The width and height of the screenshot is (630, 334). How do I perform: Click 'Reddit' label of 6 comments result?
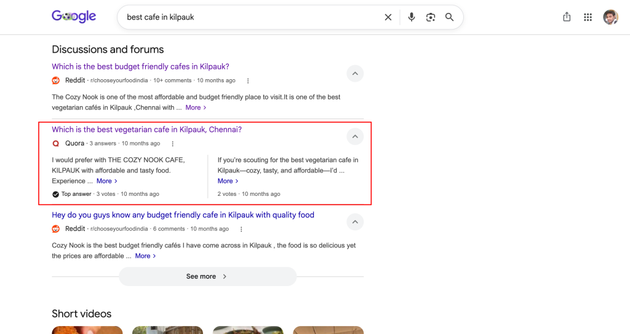pyautogui.click(x=75, y=228)
